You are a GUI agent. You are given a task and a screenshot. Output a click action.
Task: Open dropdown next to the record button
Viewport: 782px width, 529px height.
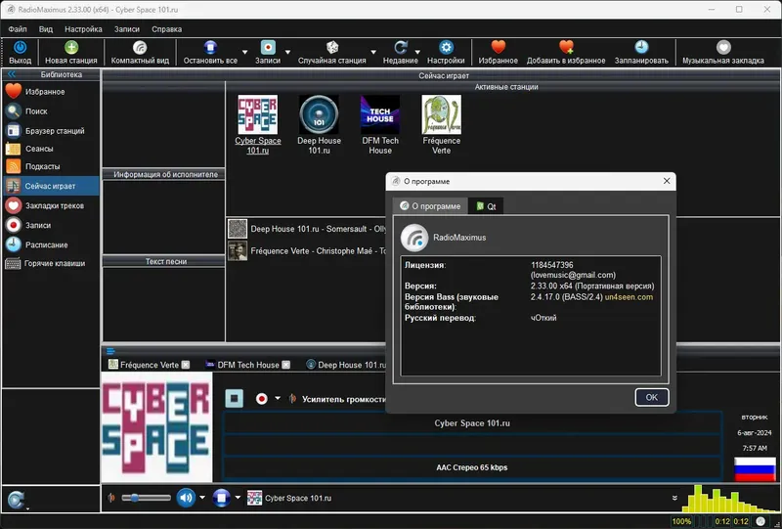coord(278,398)
